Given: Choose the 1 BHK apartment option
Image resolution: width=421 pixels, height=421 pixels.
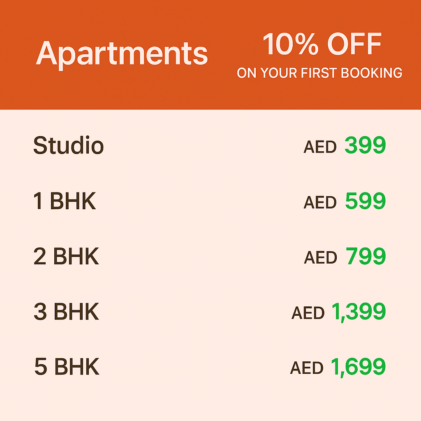Looking at the screenshot, I should (x=65, y=201).
